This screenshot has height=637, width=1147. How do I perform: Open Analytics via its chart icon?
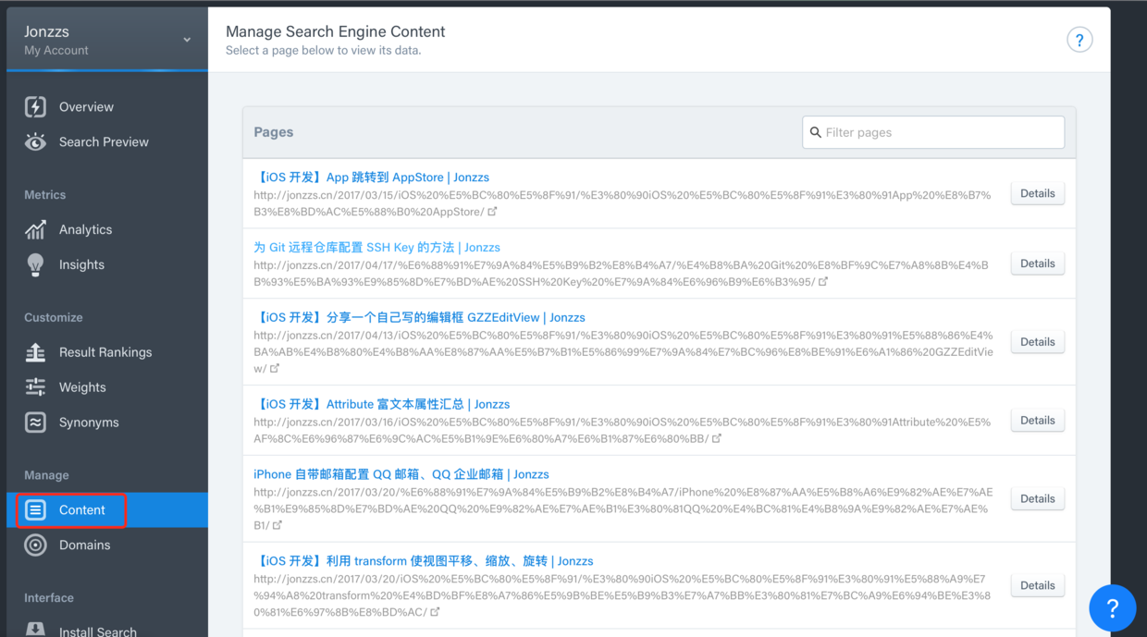[x=35, y=230]
